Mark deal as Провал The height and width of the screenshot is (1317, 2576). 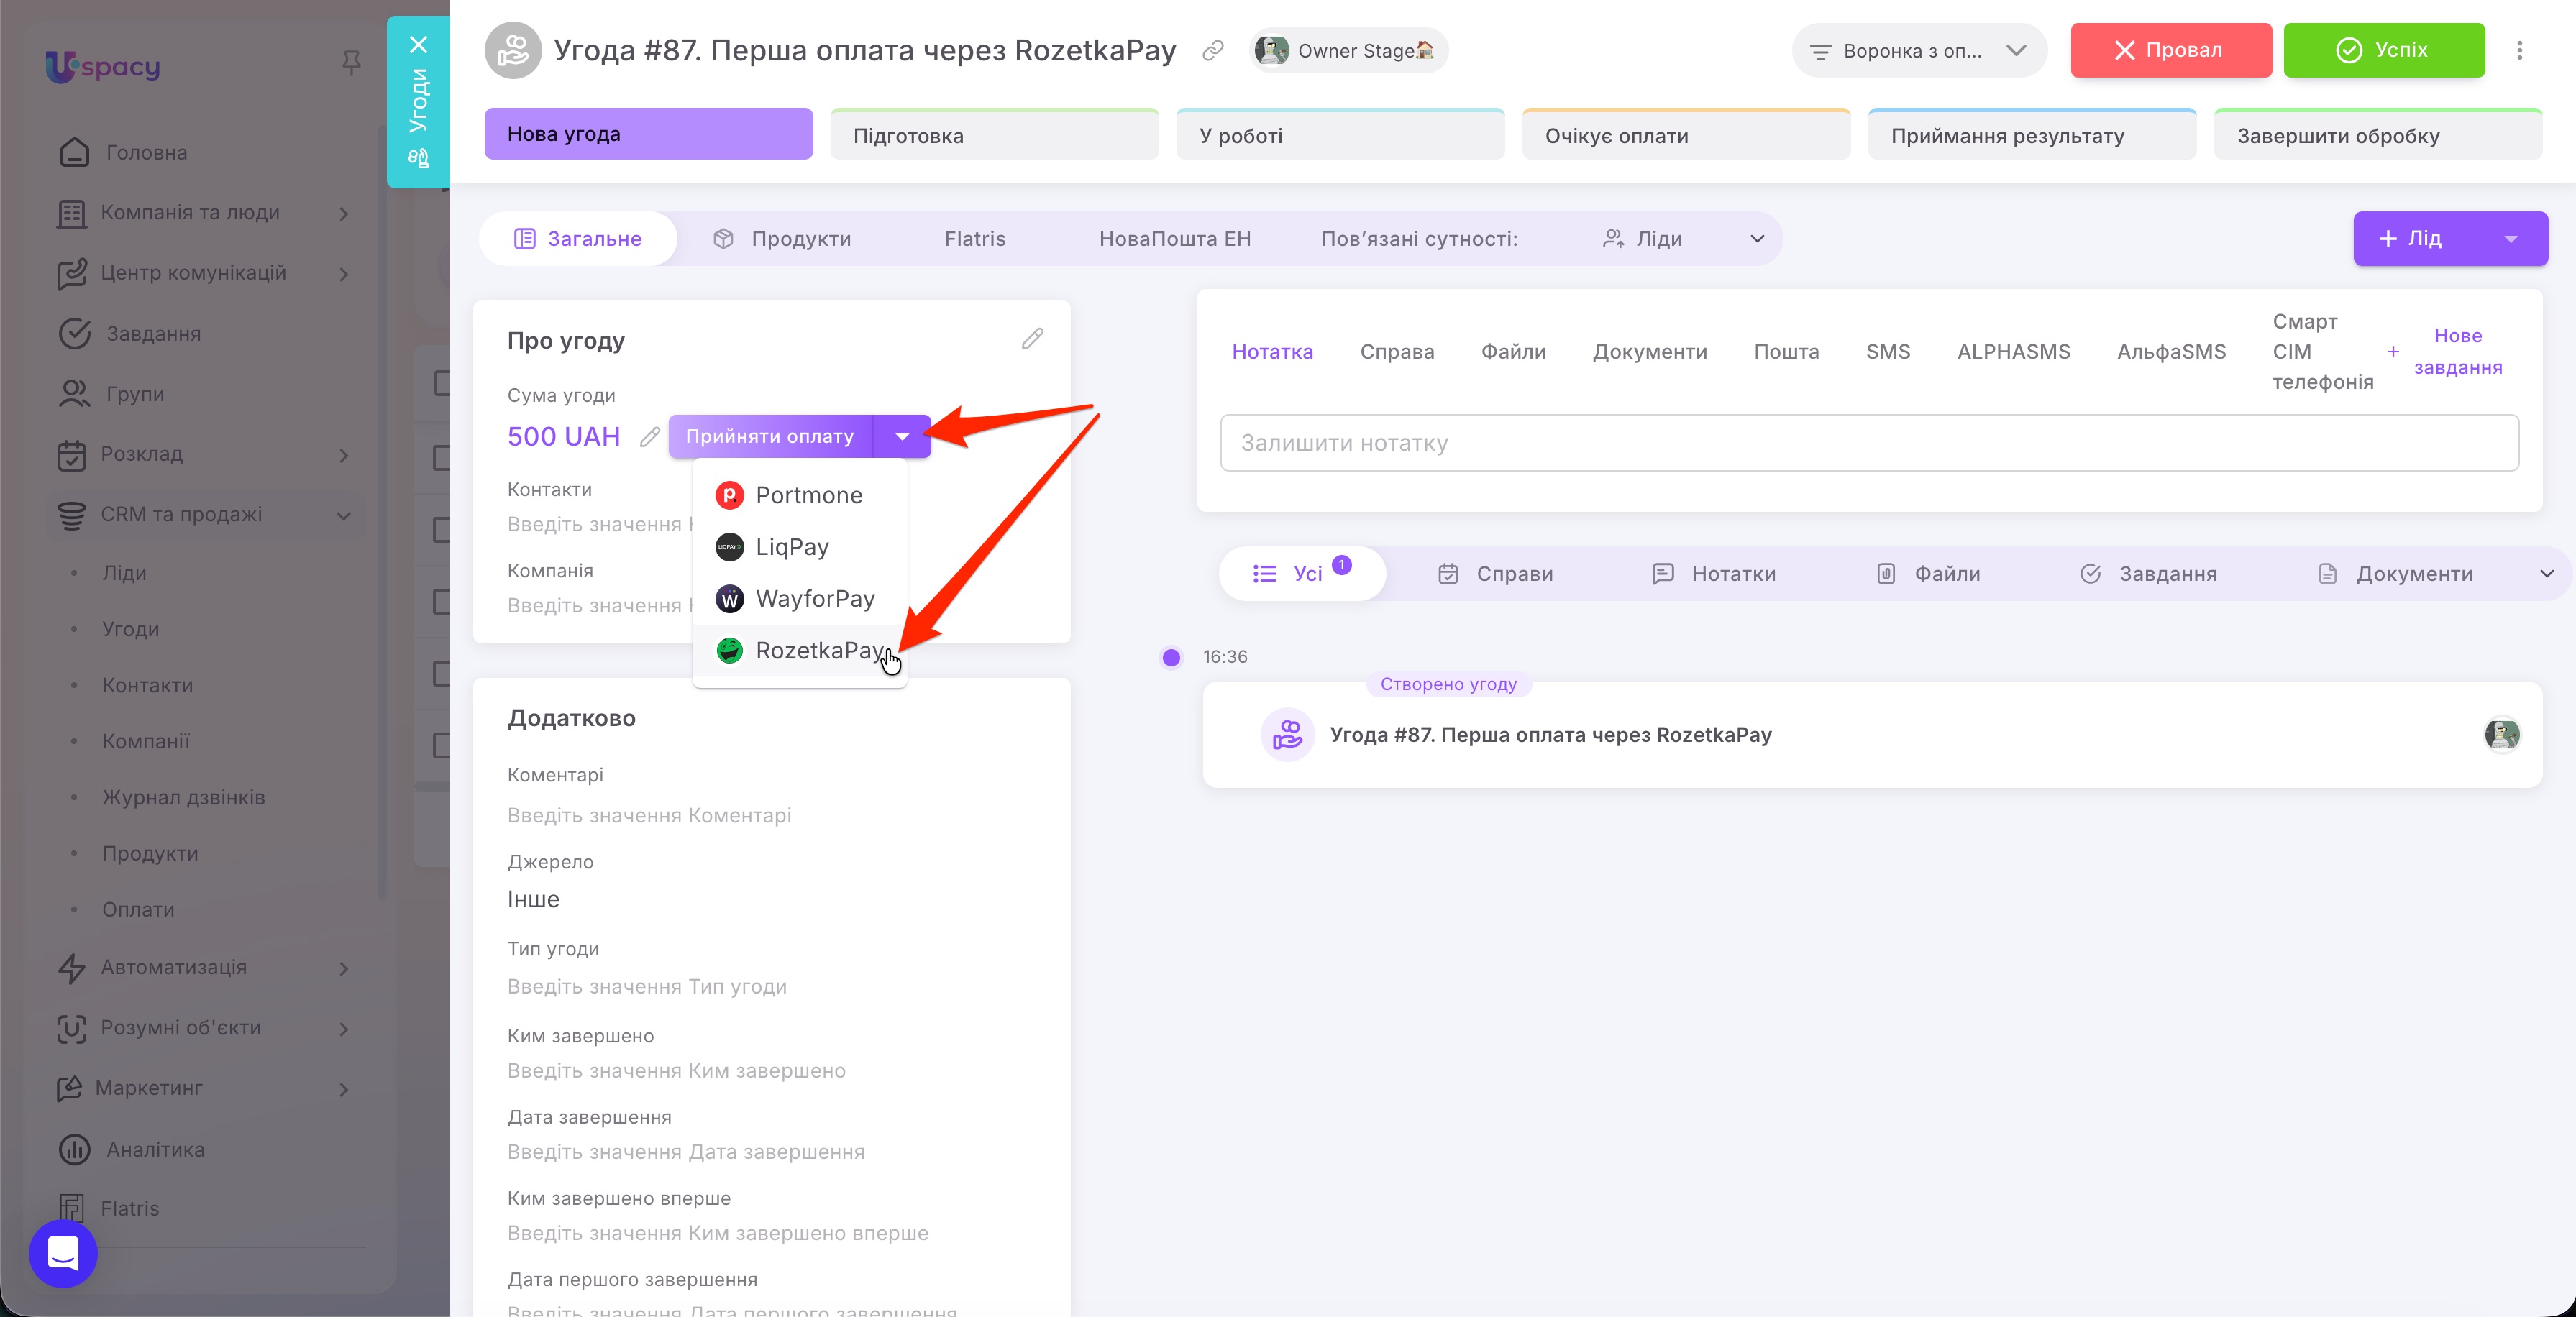[2170, 50]
